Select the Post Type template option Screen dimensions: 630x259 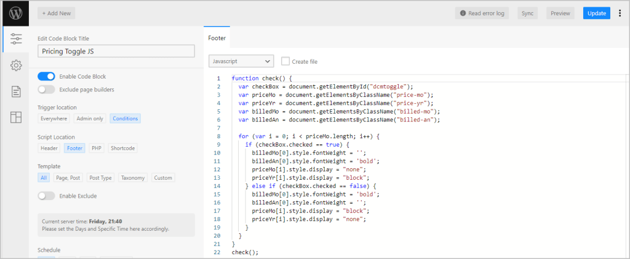pos(100,177)
